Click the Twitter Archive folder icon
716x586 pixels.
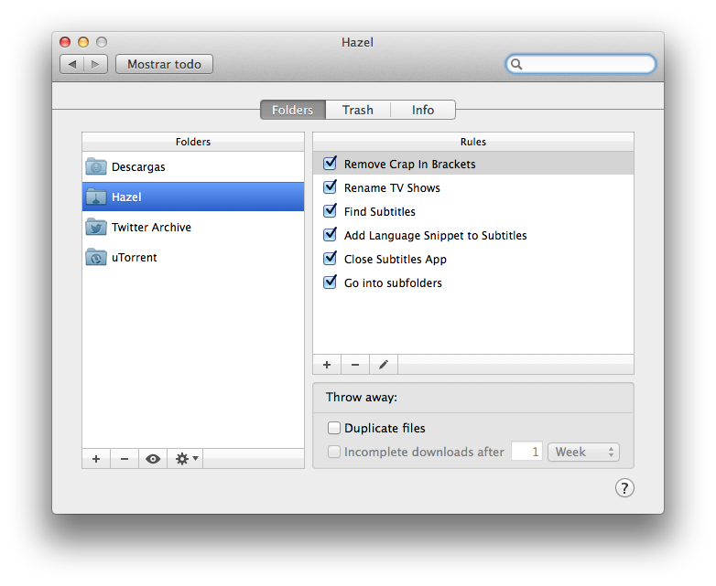(x=96, y=227)
